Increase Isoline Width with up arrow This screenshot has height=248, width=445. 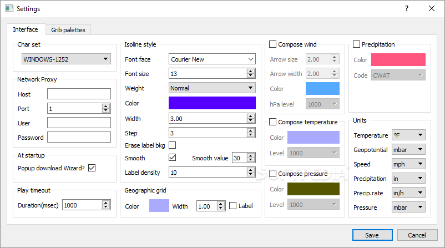point(251,117)
